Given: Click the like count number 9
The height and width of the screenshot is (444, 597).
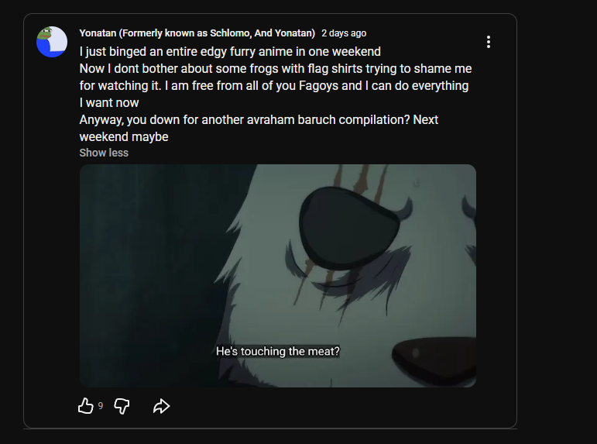Looking at the screenshot, I should click(101, 406).
